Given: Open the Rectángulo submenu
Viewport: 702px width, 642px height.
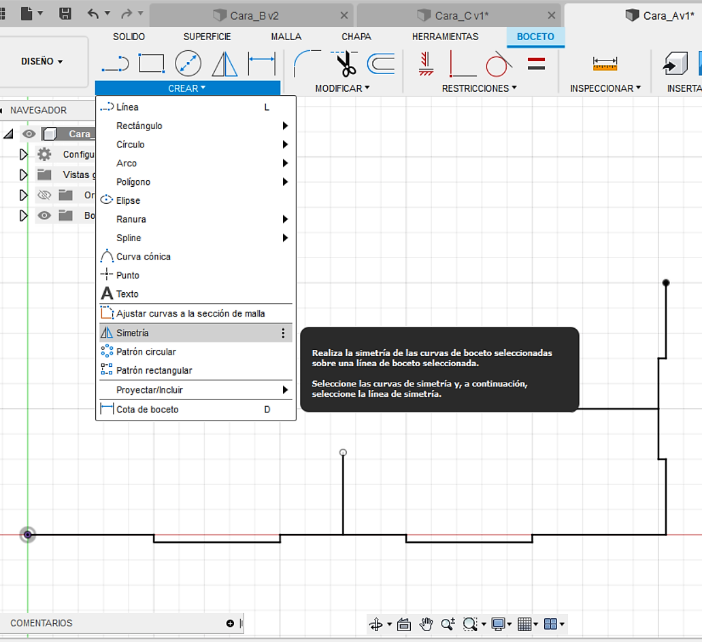Looking at the screenshot, I should tap(196, 126).
